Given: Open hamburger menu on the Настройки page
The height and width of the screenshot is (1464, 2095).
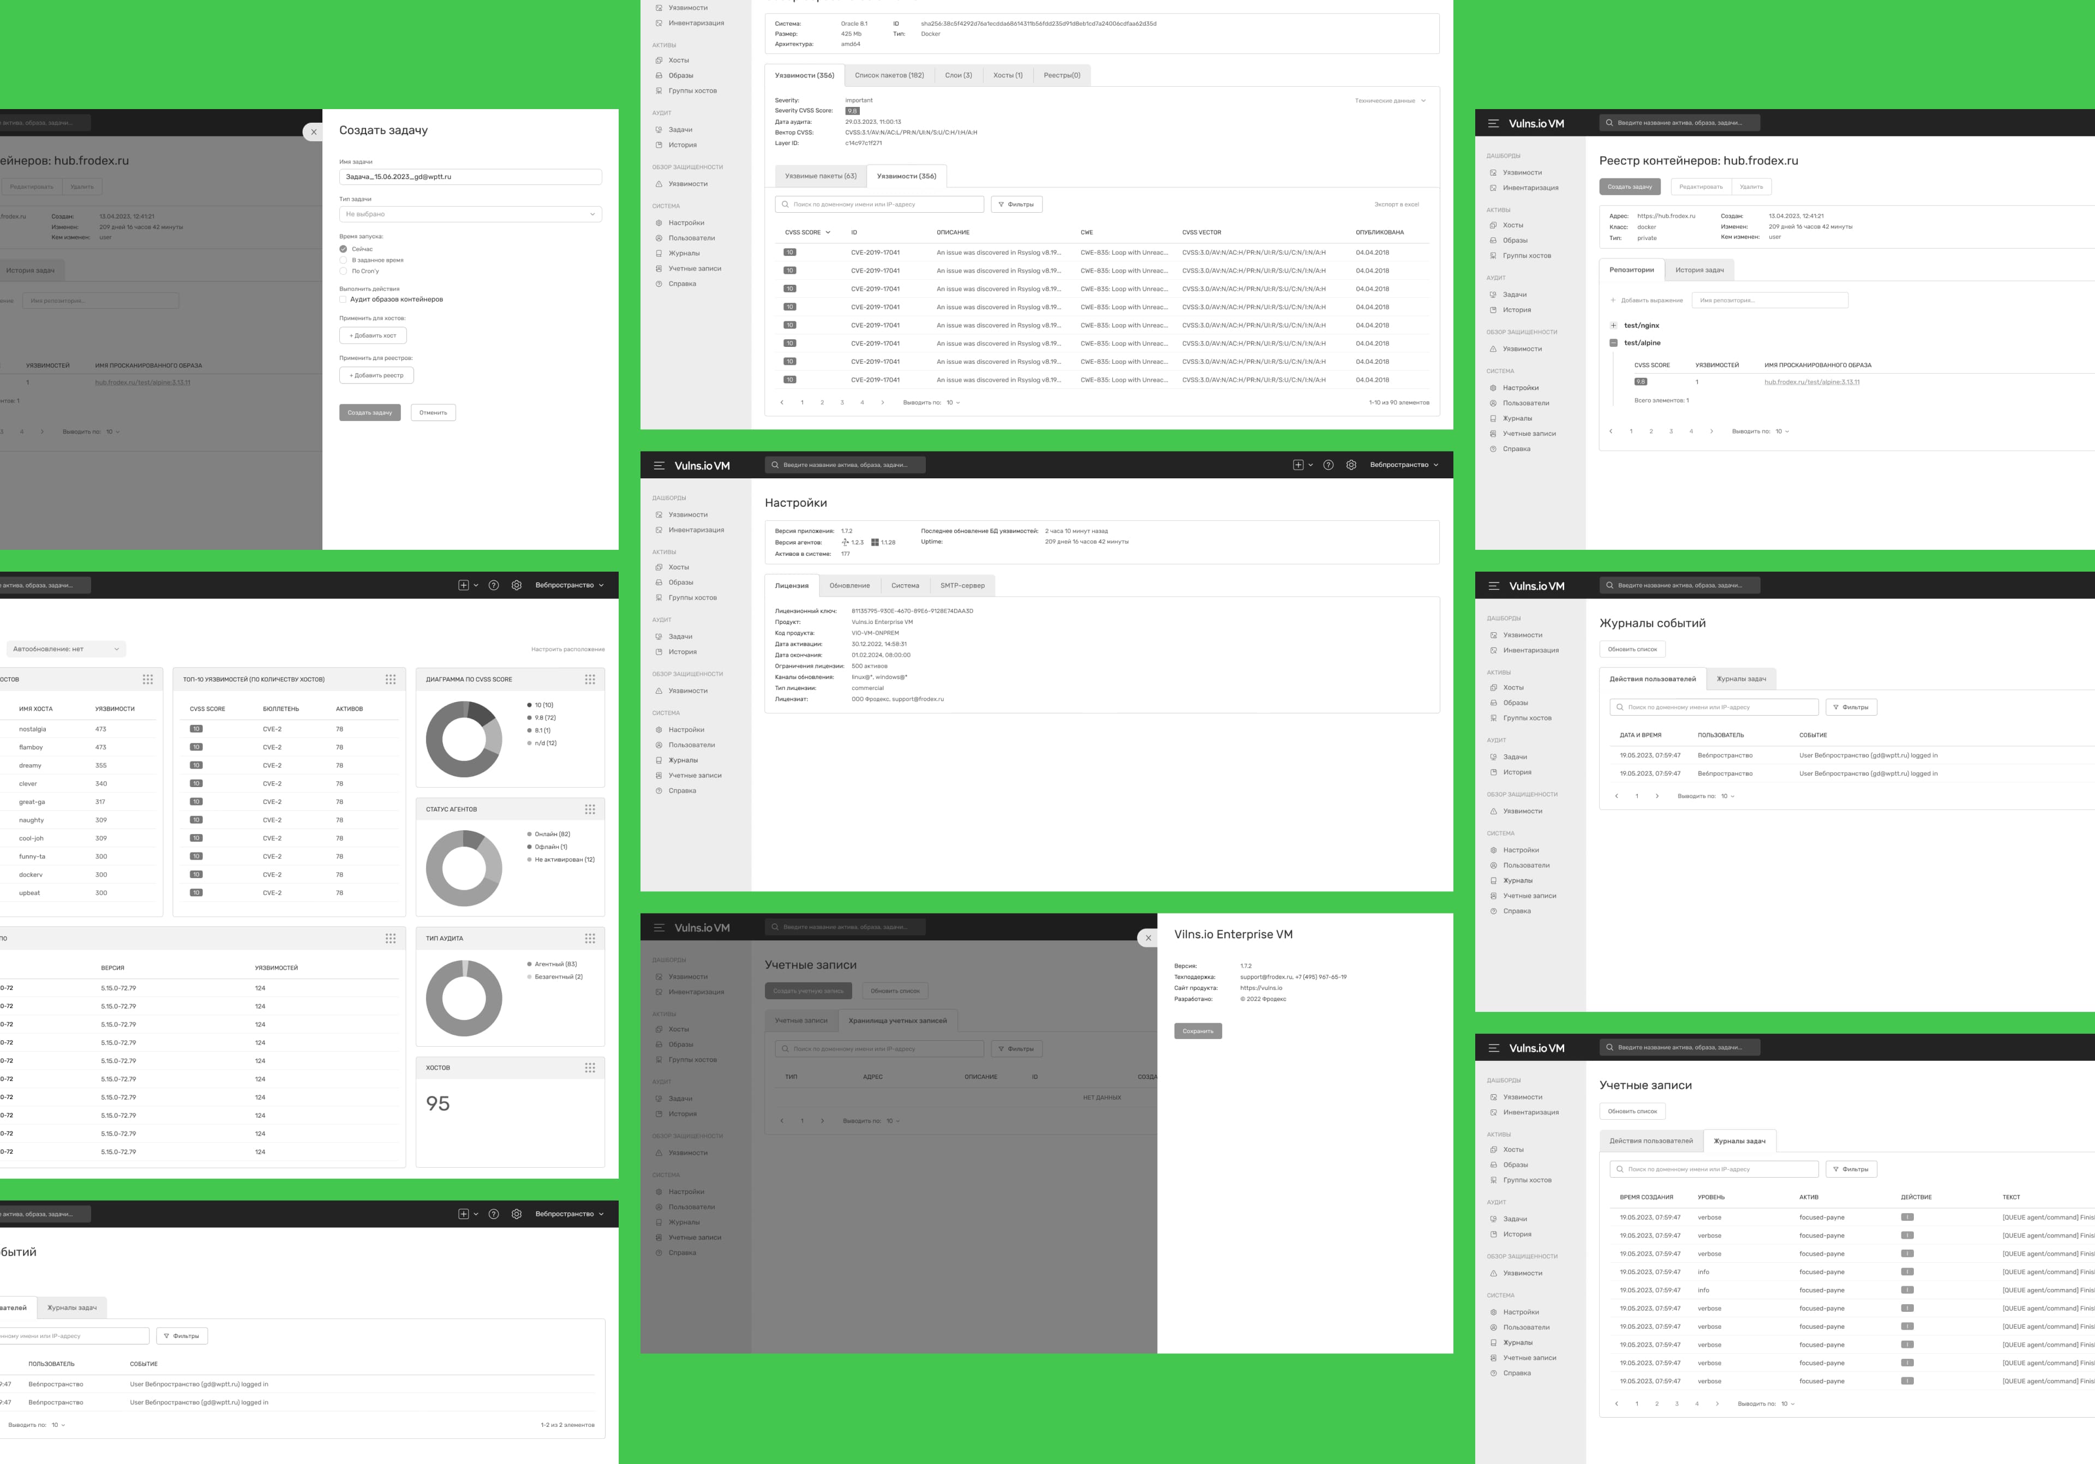Looking at the screenshot, I should (x=659, y=465).
